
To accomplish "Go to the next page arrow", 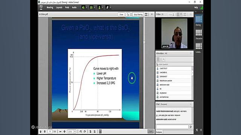I will click(x=45, y=132).
